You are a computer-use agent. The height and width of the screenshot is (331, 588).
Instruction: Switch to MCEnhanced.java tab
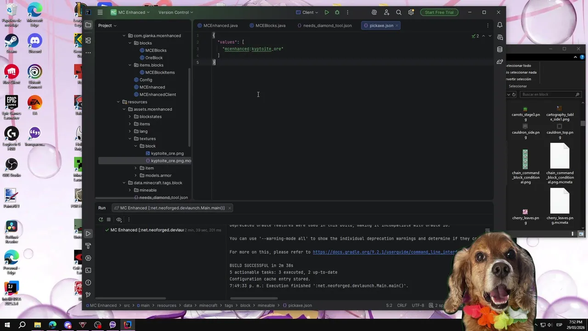pos(217,25)
